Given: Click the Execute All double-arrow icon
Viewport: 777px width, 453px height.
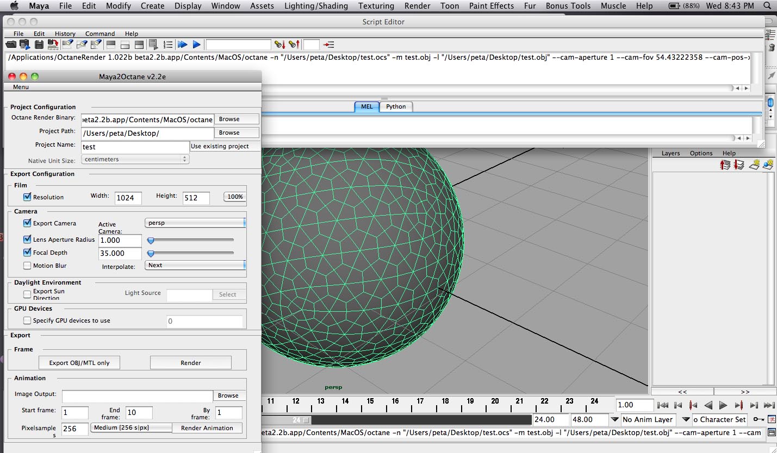Looking at the screenshot, I should point(183,45).
